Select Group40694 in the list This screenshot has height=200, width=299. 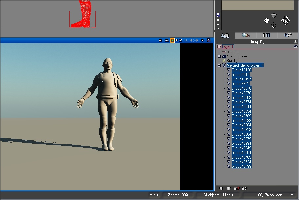coord(242,111)
